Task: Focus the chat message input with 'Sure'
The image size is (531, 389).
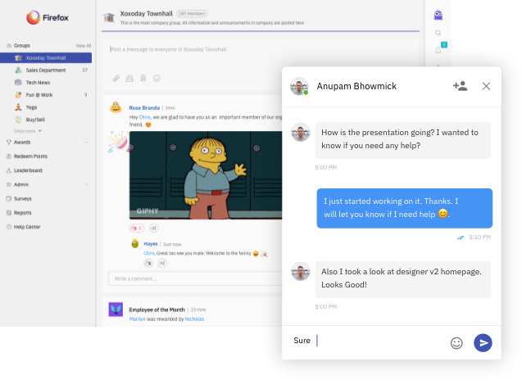Action: [369, 341]
